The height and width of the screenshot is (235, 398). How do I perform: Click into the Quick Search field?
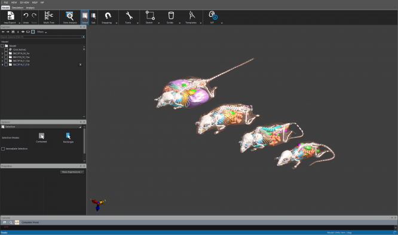[x=41, y=37]
